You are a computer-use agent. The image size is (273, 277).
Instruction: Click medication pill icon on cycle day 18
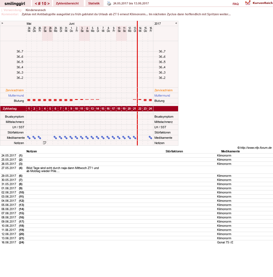tap(119, 138)
